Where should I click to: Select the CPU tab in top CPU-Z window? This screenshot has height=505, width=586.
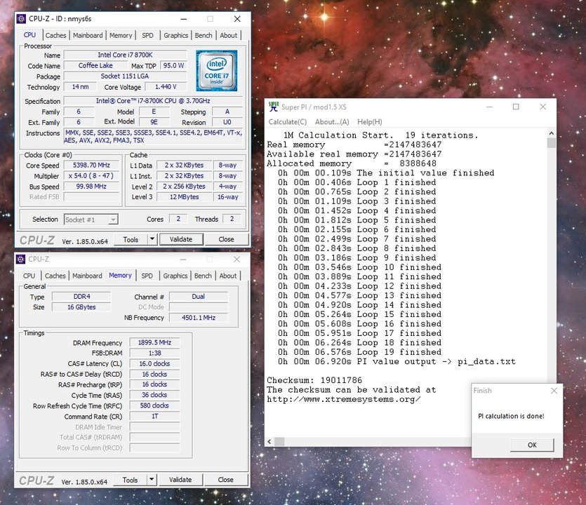click(29, 35)
